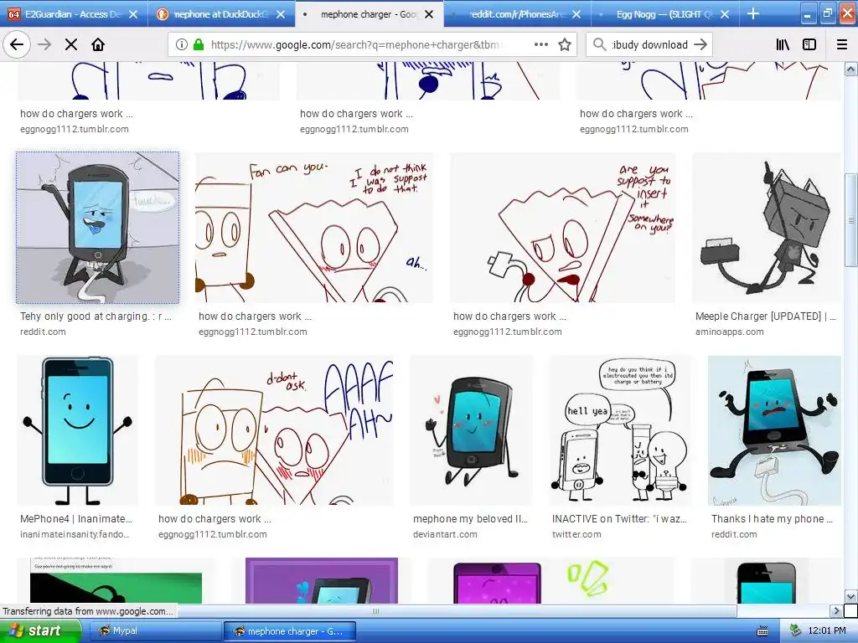Click the vertical scrollbar up arrow
This screenshot has height=643, width=858.
tap(850, 69)
